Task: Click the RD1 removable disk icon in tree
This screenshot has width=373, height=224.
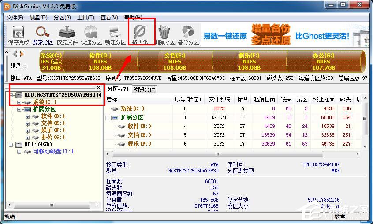Action: (19, 144)
